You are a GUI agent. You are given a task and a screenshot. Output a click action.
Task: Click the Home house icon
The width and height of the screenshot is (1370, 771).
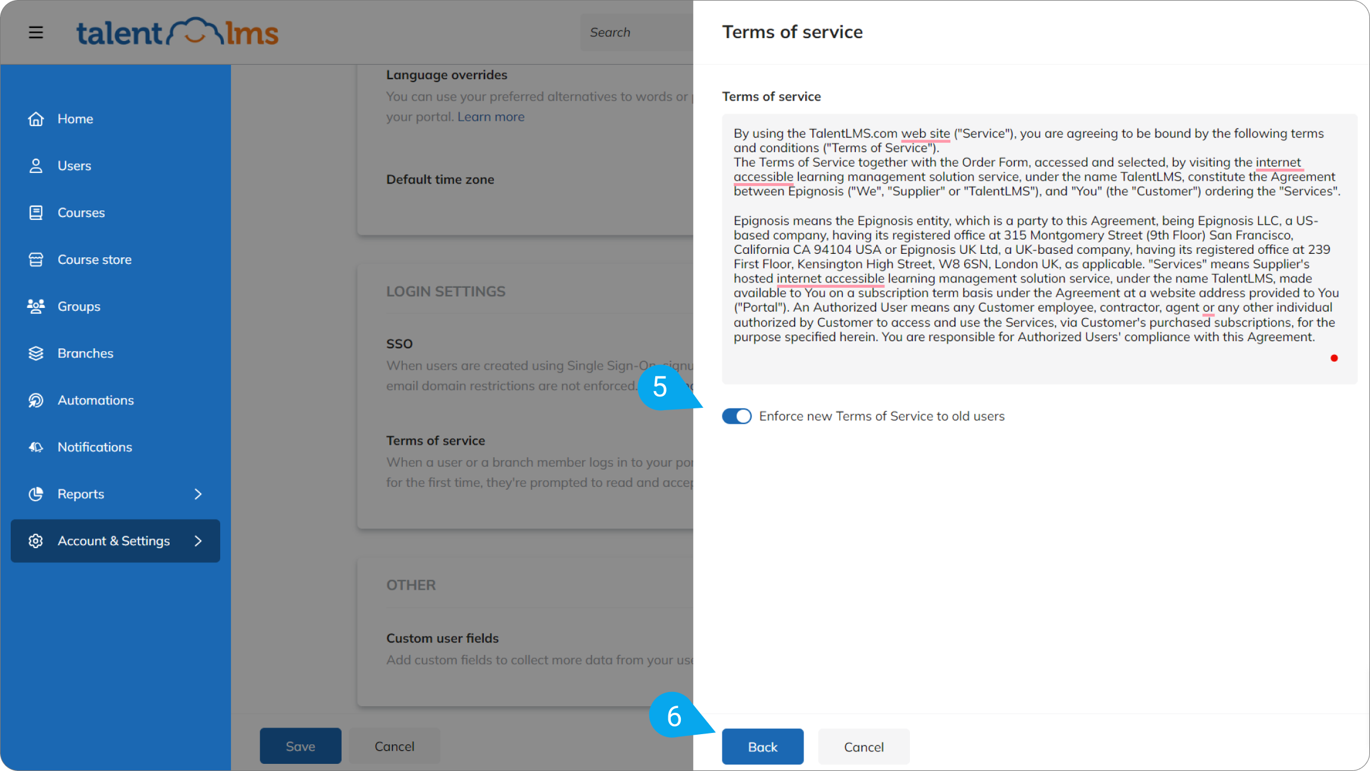tap(36, 119)
